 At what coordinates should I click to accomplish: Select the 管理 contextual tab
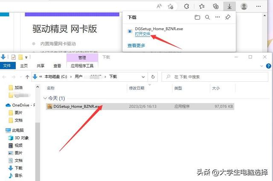point(82,57)
